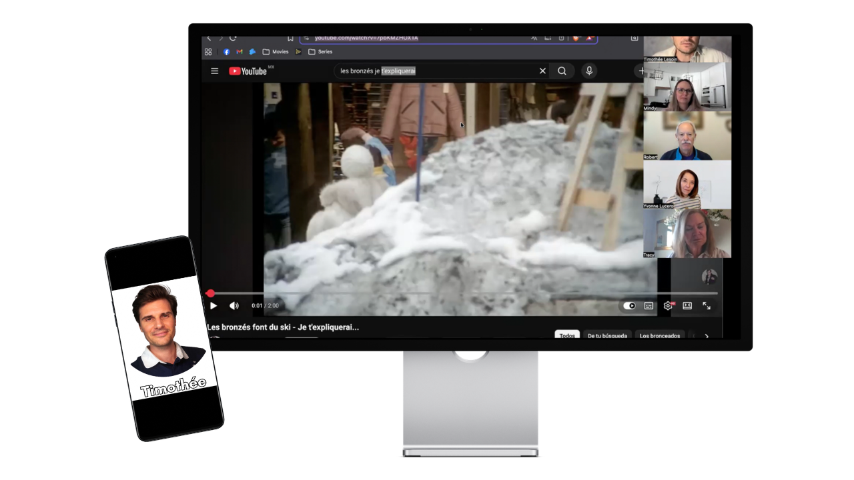
Task: Reload the browser page
Action: 233,38
